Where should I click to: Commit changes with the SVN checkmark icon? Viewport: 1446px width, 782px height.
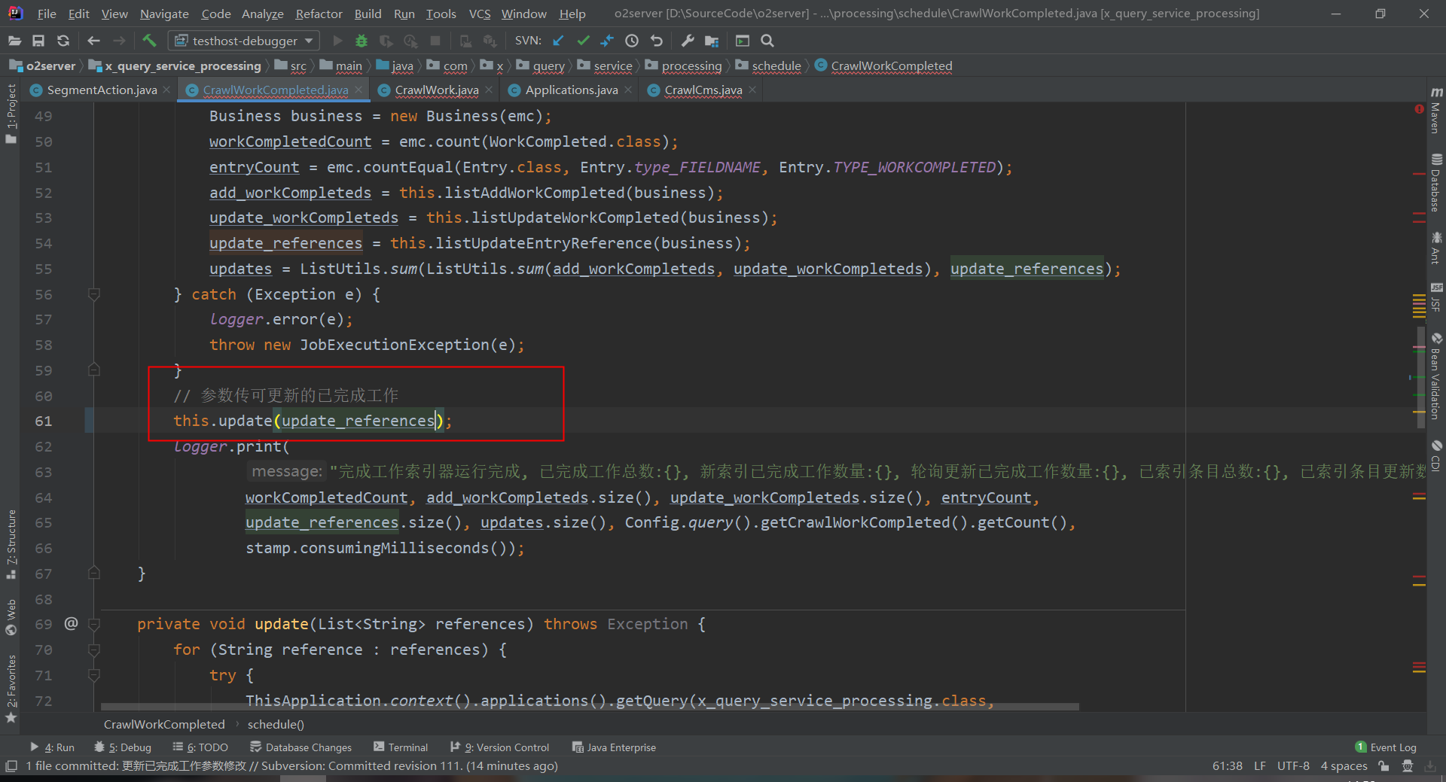pyautogui.click(x=583, y=41)
